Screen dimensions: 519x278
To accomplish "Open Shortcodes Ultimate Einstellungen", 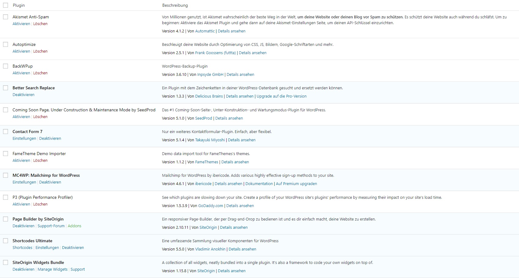I will 47,248.
